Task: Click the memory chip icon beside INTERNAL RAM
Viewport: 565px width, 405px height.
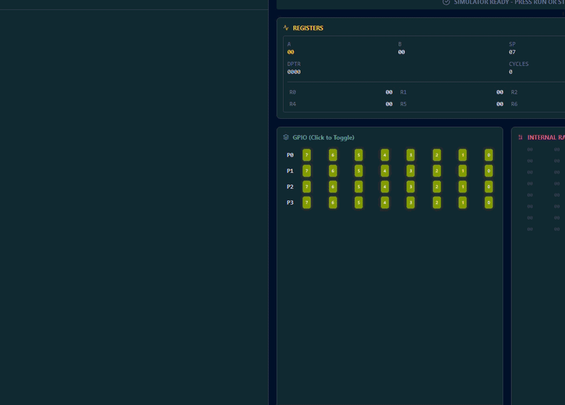Action: [x=520, y=137]
